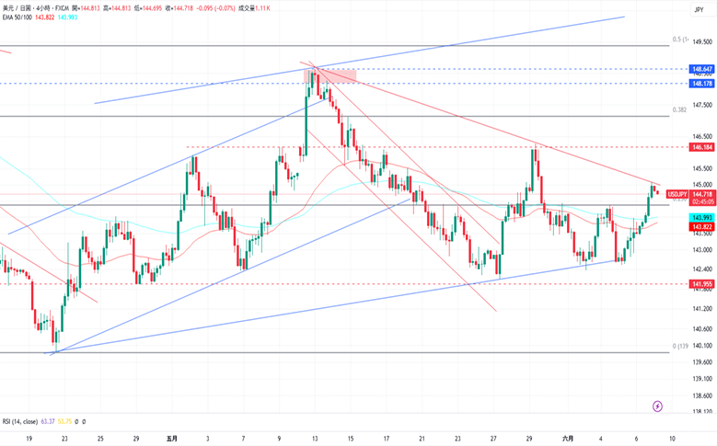Click date 13 on the time axis
The width and height of the screenshot is (717, 446).
click(315, 439)
